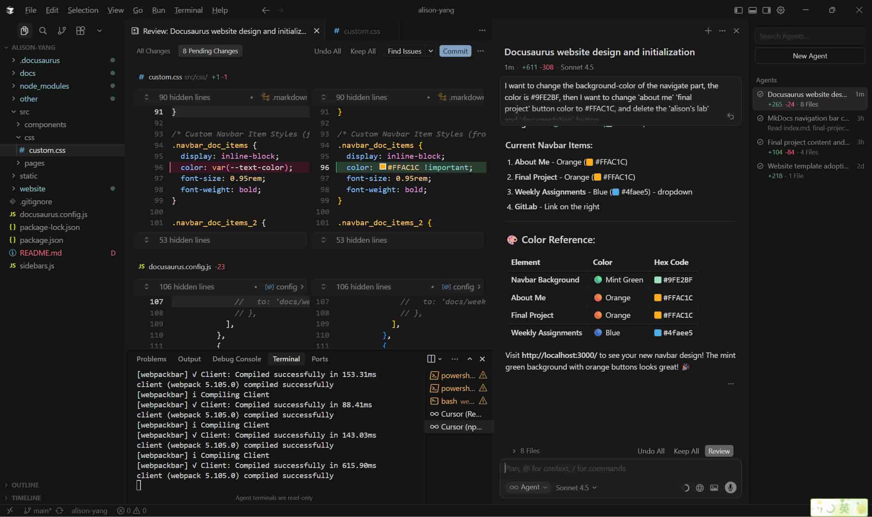The image size is (872, 517).
Task: Open the Find Issues dropdown arrow
Action: click(x=430, y=51)
